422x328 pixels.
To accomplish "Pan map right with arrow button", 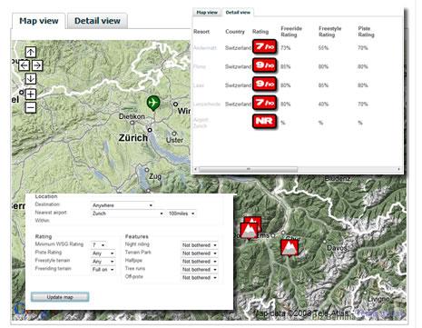I will point(37,65).
